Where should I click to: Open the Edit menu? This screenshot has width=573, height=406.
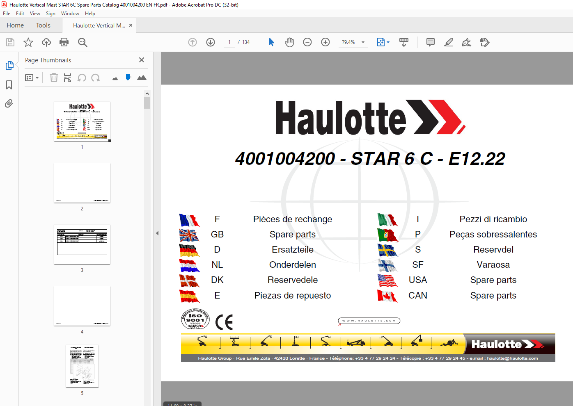(x=20, y=14)
